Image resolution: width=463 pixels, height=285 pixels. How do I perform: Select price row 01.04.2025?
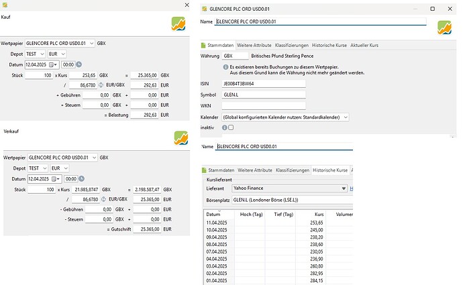(278, 280)
